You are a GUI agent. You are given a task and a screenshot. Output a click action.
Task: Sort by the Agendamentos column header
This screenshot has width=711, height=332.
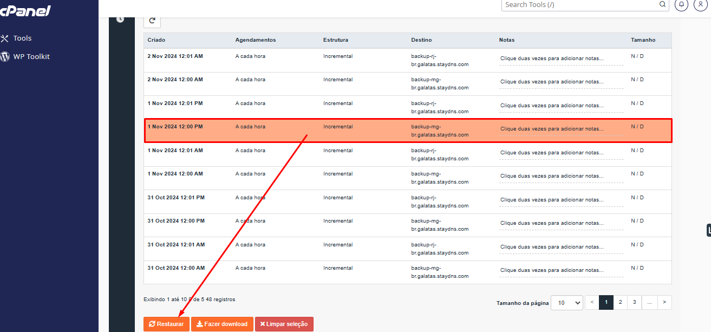point(256,40)
